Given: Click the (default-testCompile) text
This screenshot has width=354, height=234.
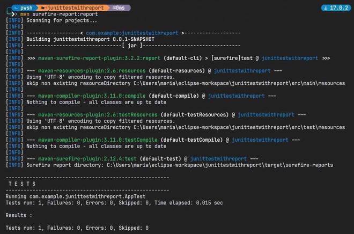Looking at the screenshot, I should [191, 140].
